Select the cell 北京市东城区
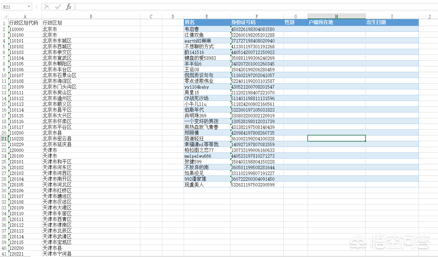Viewport: 438px width, 257px height. 91,41
